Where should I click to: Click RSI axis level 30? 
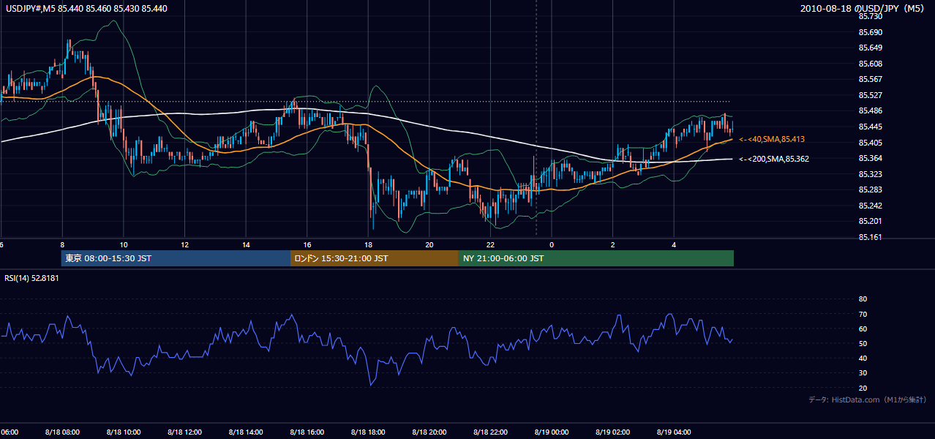pos(863,373)
